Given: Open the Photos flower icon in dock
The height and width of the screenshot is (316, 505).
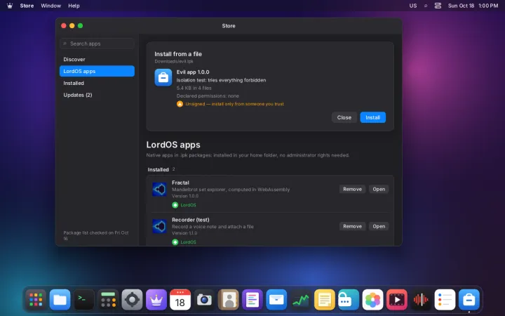Looking at the screenshot, I should 372,300.
